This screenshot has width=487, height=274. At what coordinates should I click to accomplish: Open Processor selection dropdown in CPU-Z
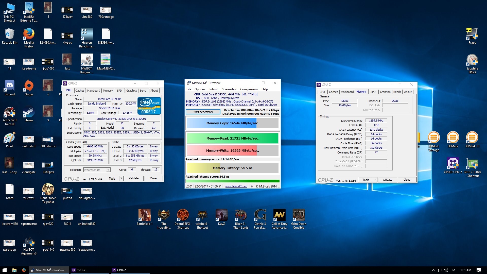click(x=97, y=170)
